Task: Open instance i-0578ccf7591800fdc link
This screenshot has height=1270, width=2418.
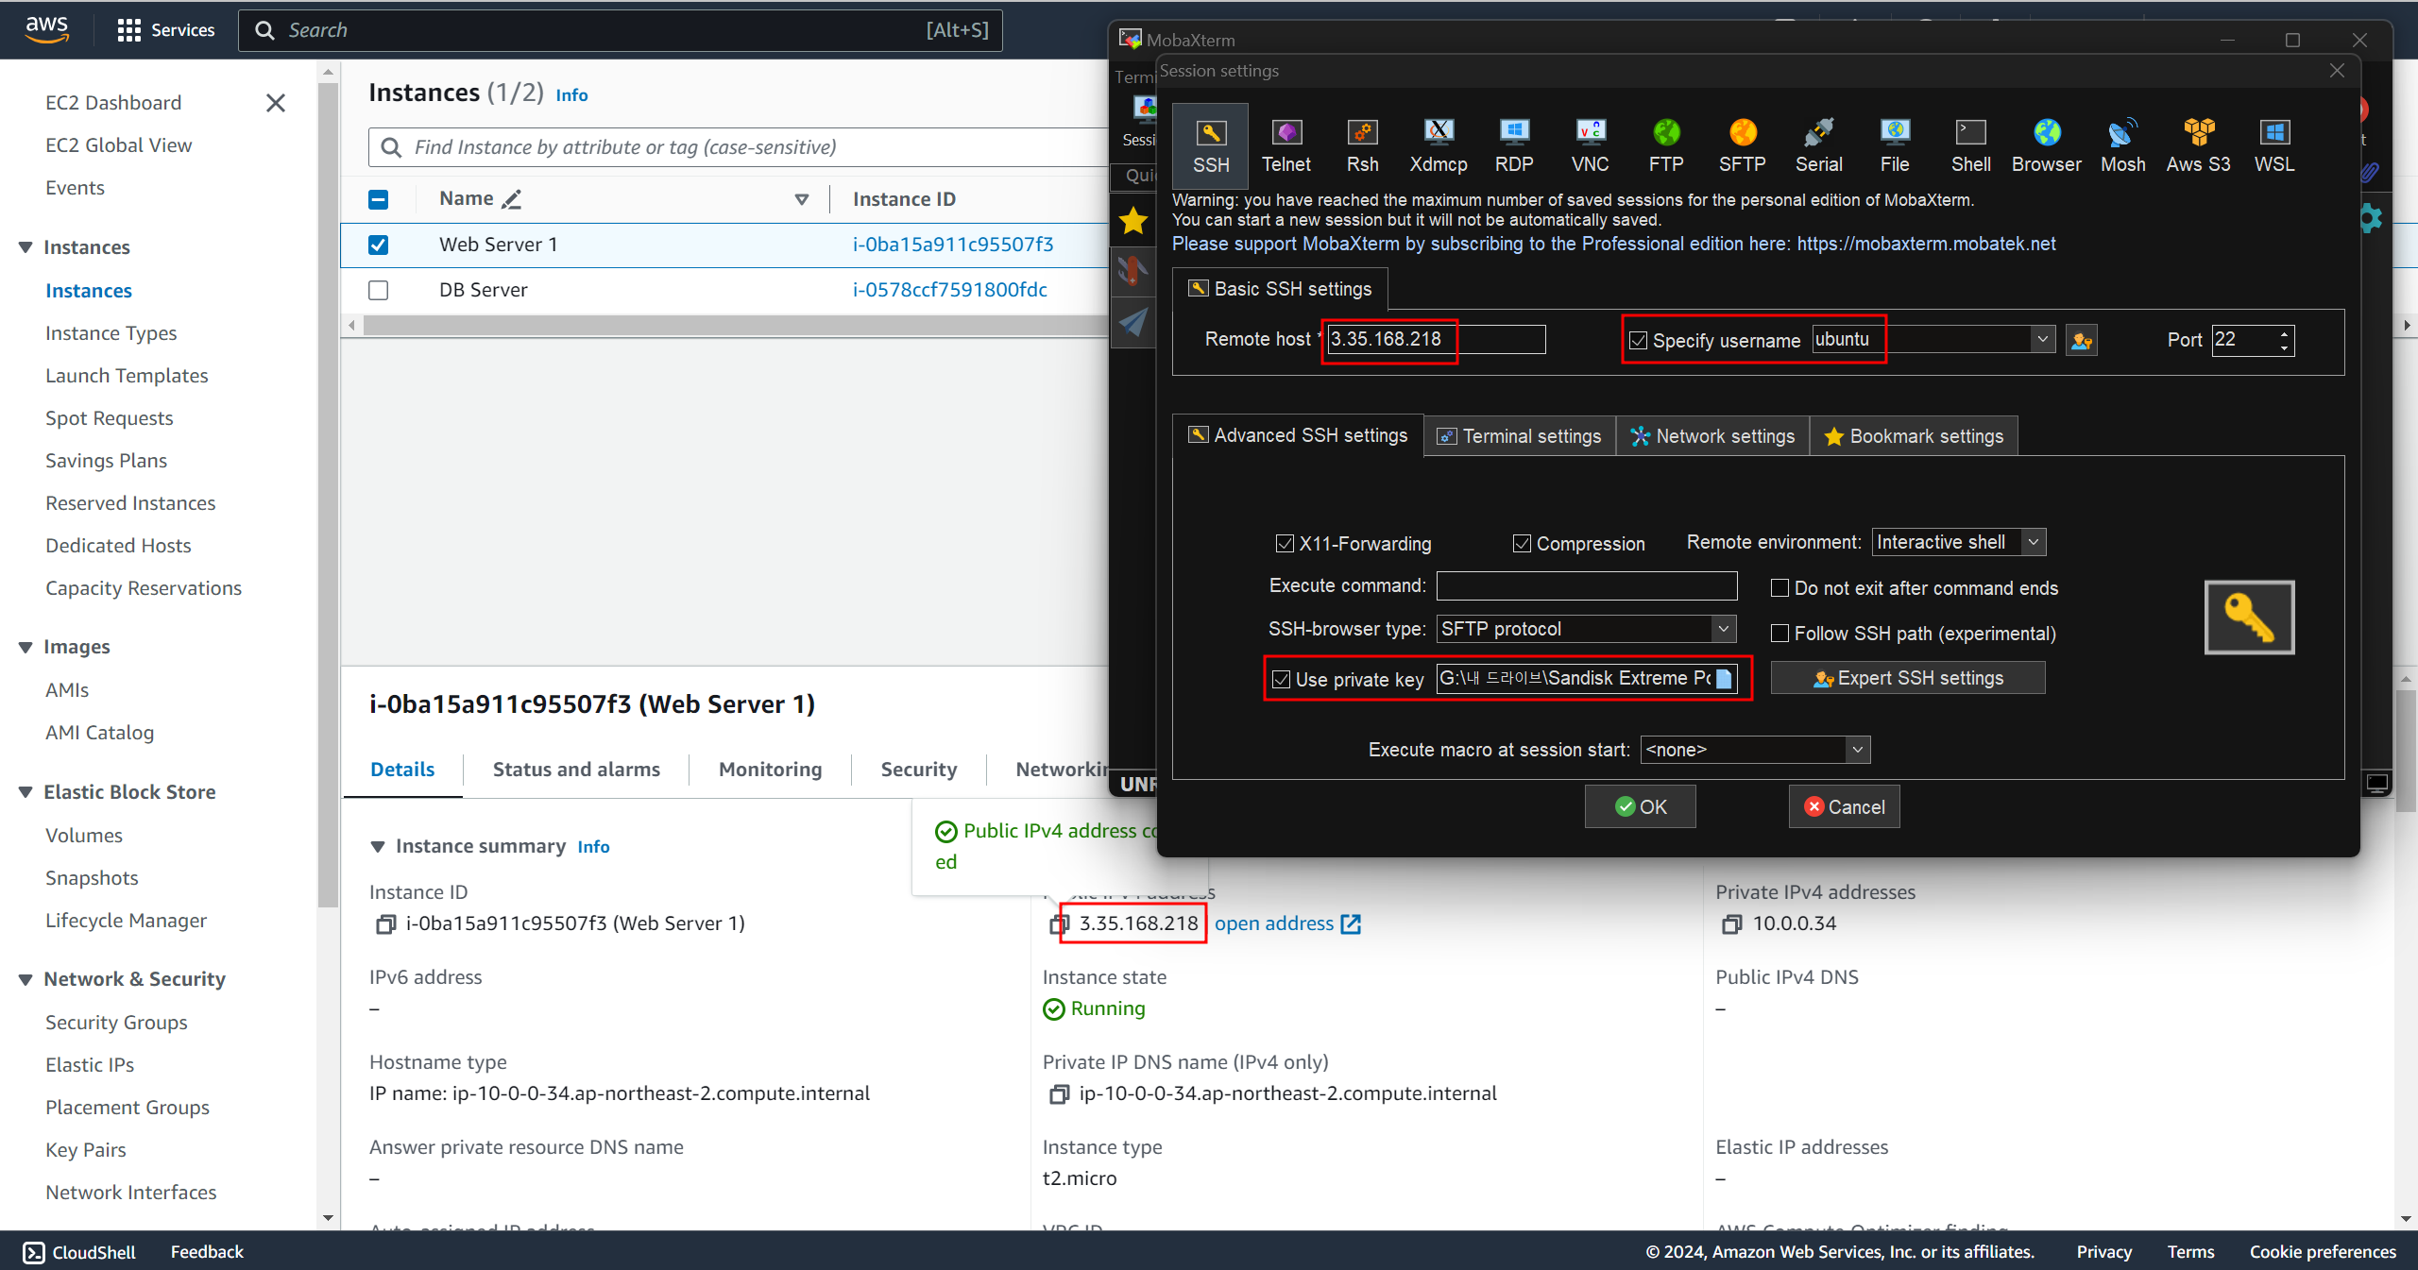Action: [949, 290]
